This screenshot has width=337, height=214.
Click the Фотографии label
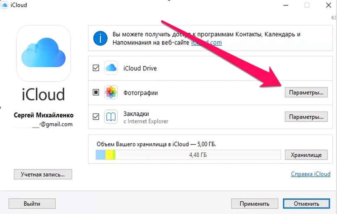point(141,93)
